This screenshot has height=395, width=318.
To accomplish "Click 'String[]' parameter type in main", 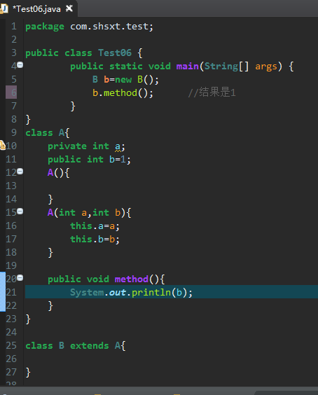I will click(226, 67).
